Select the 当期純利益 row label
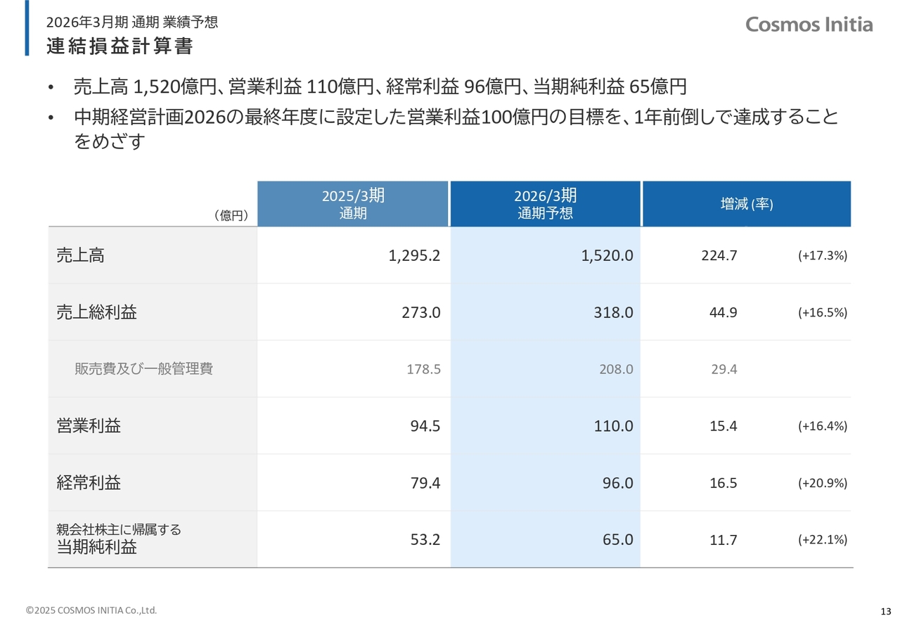This screenshot has height=623, width=900. pos(97,547)
